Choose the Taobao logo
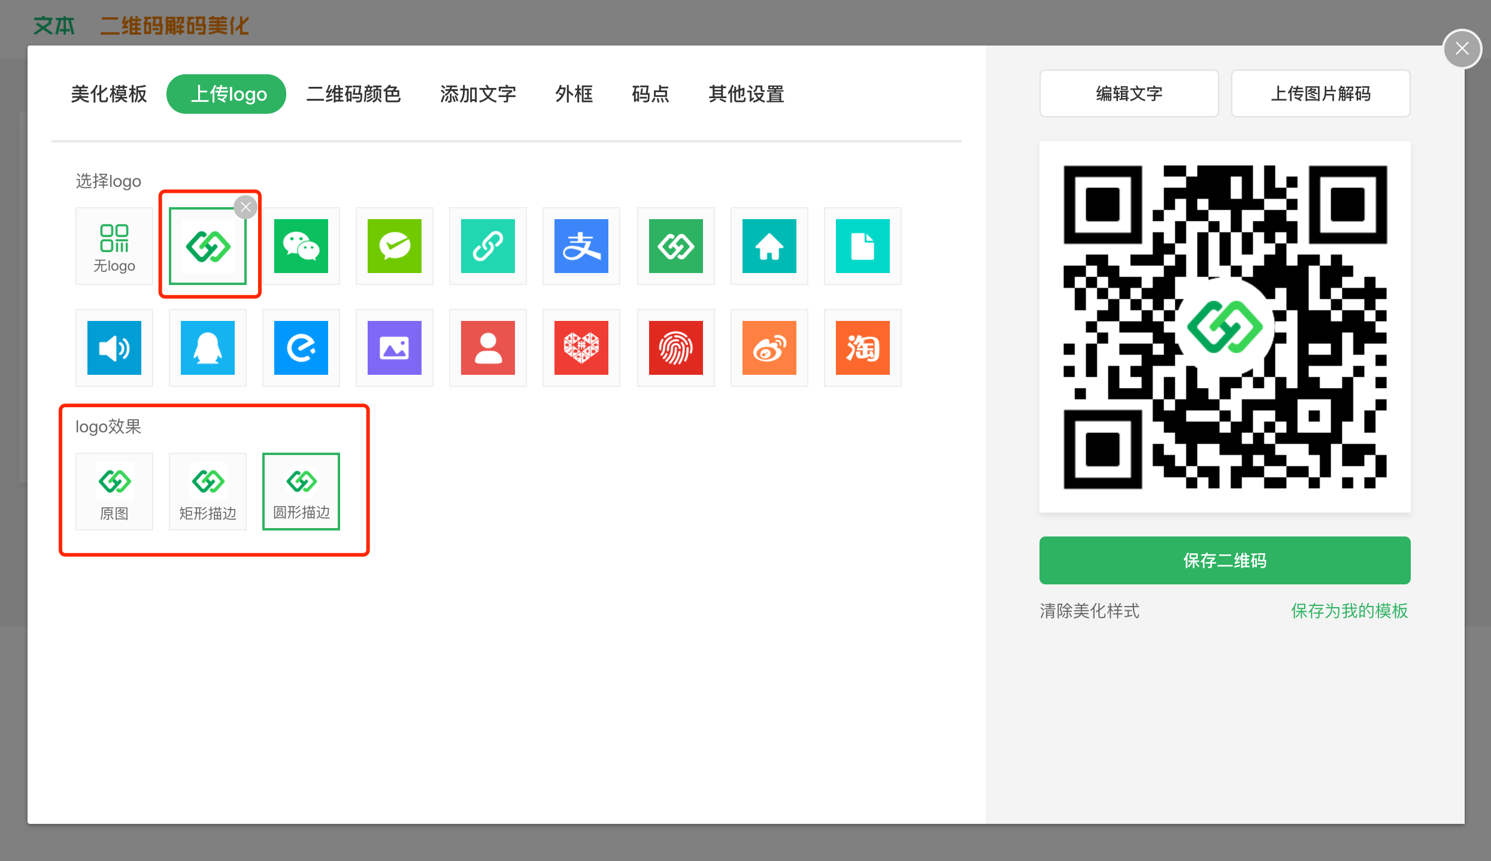The image size is (1491, 861). click(x=863, y=348)
